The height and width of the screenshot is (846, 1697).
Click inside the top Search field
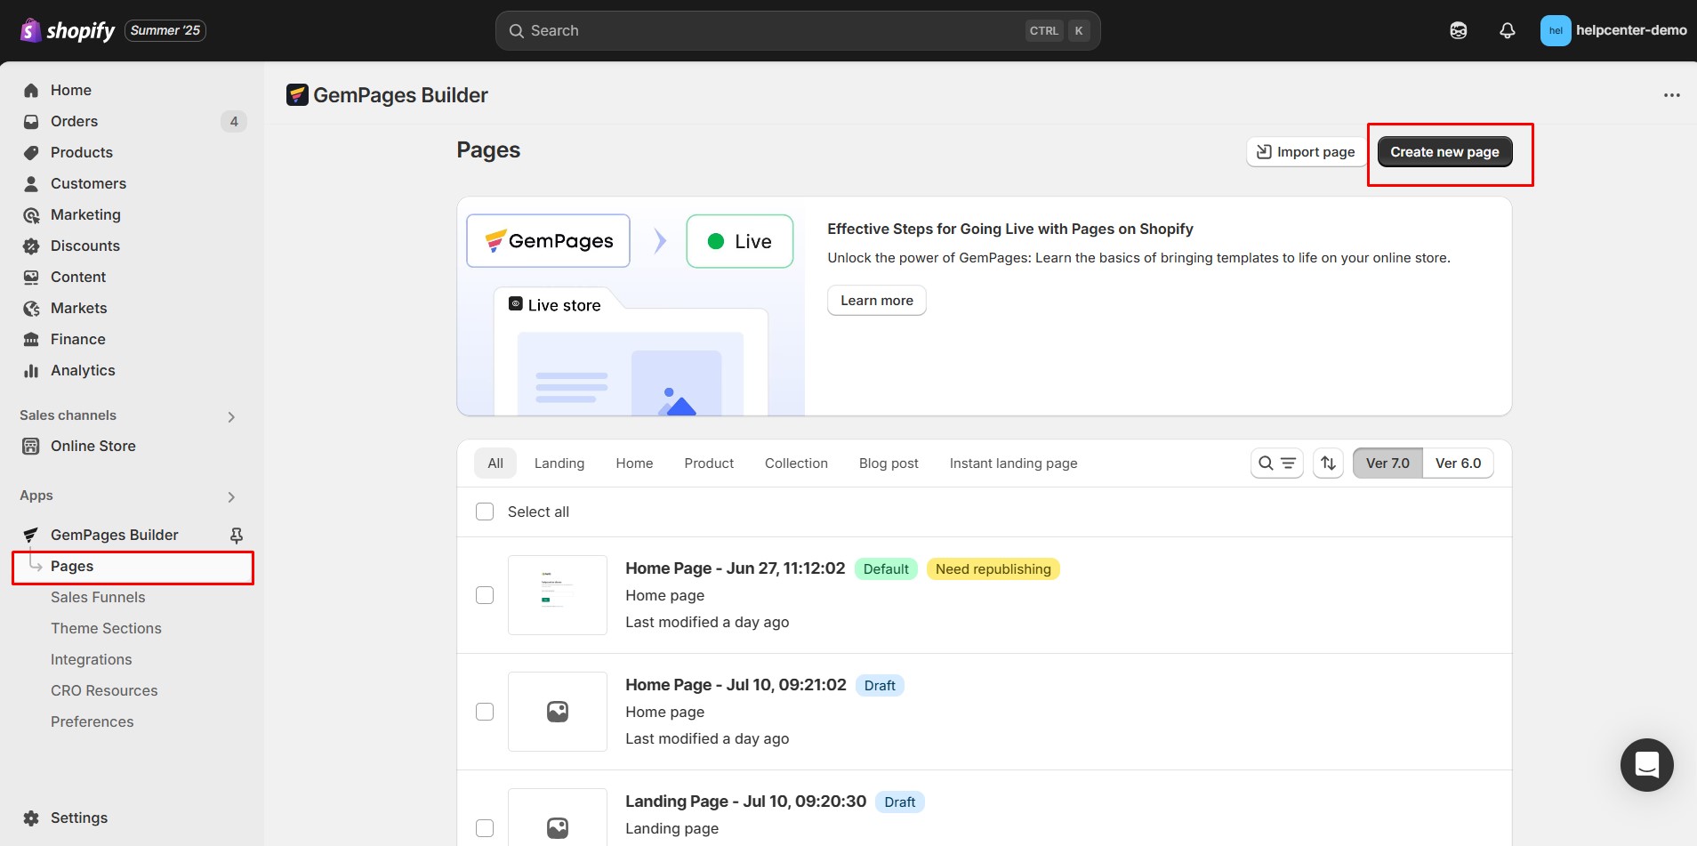point(797,29)
